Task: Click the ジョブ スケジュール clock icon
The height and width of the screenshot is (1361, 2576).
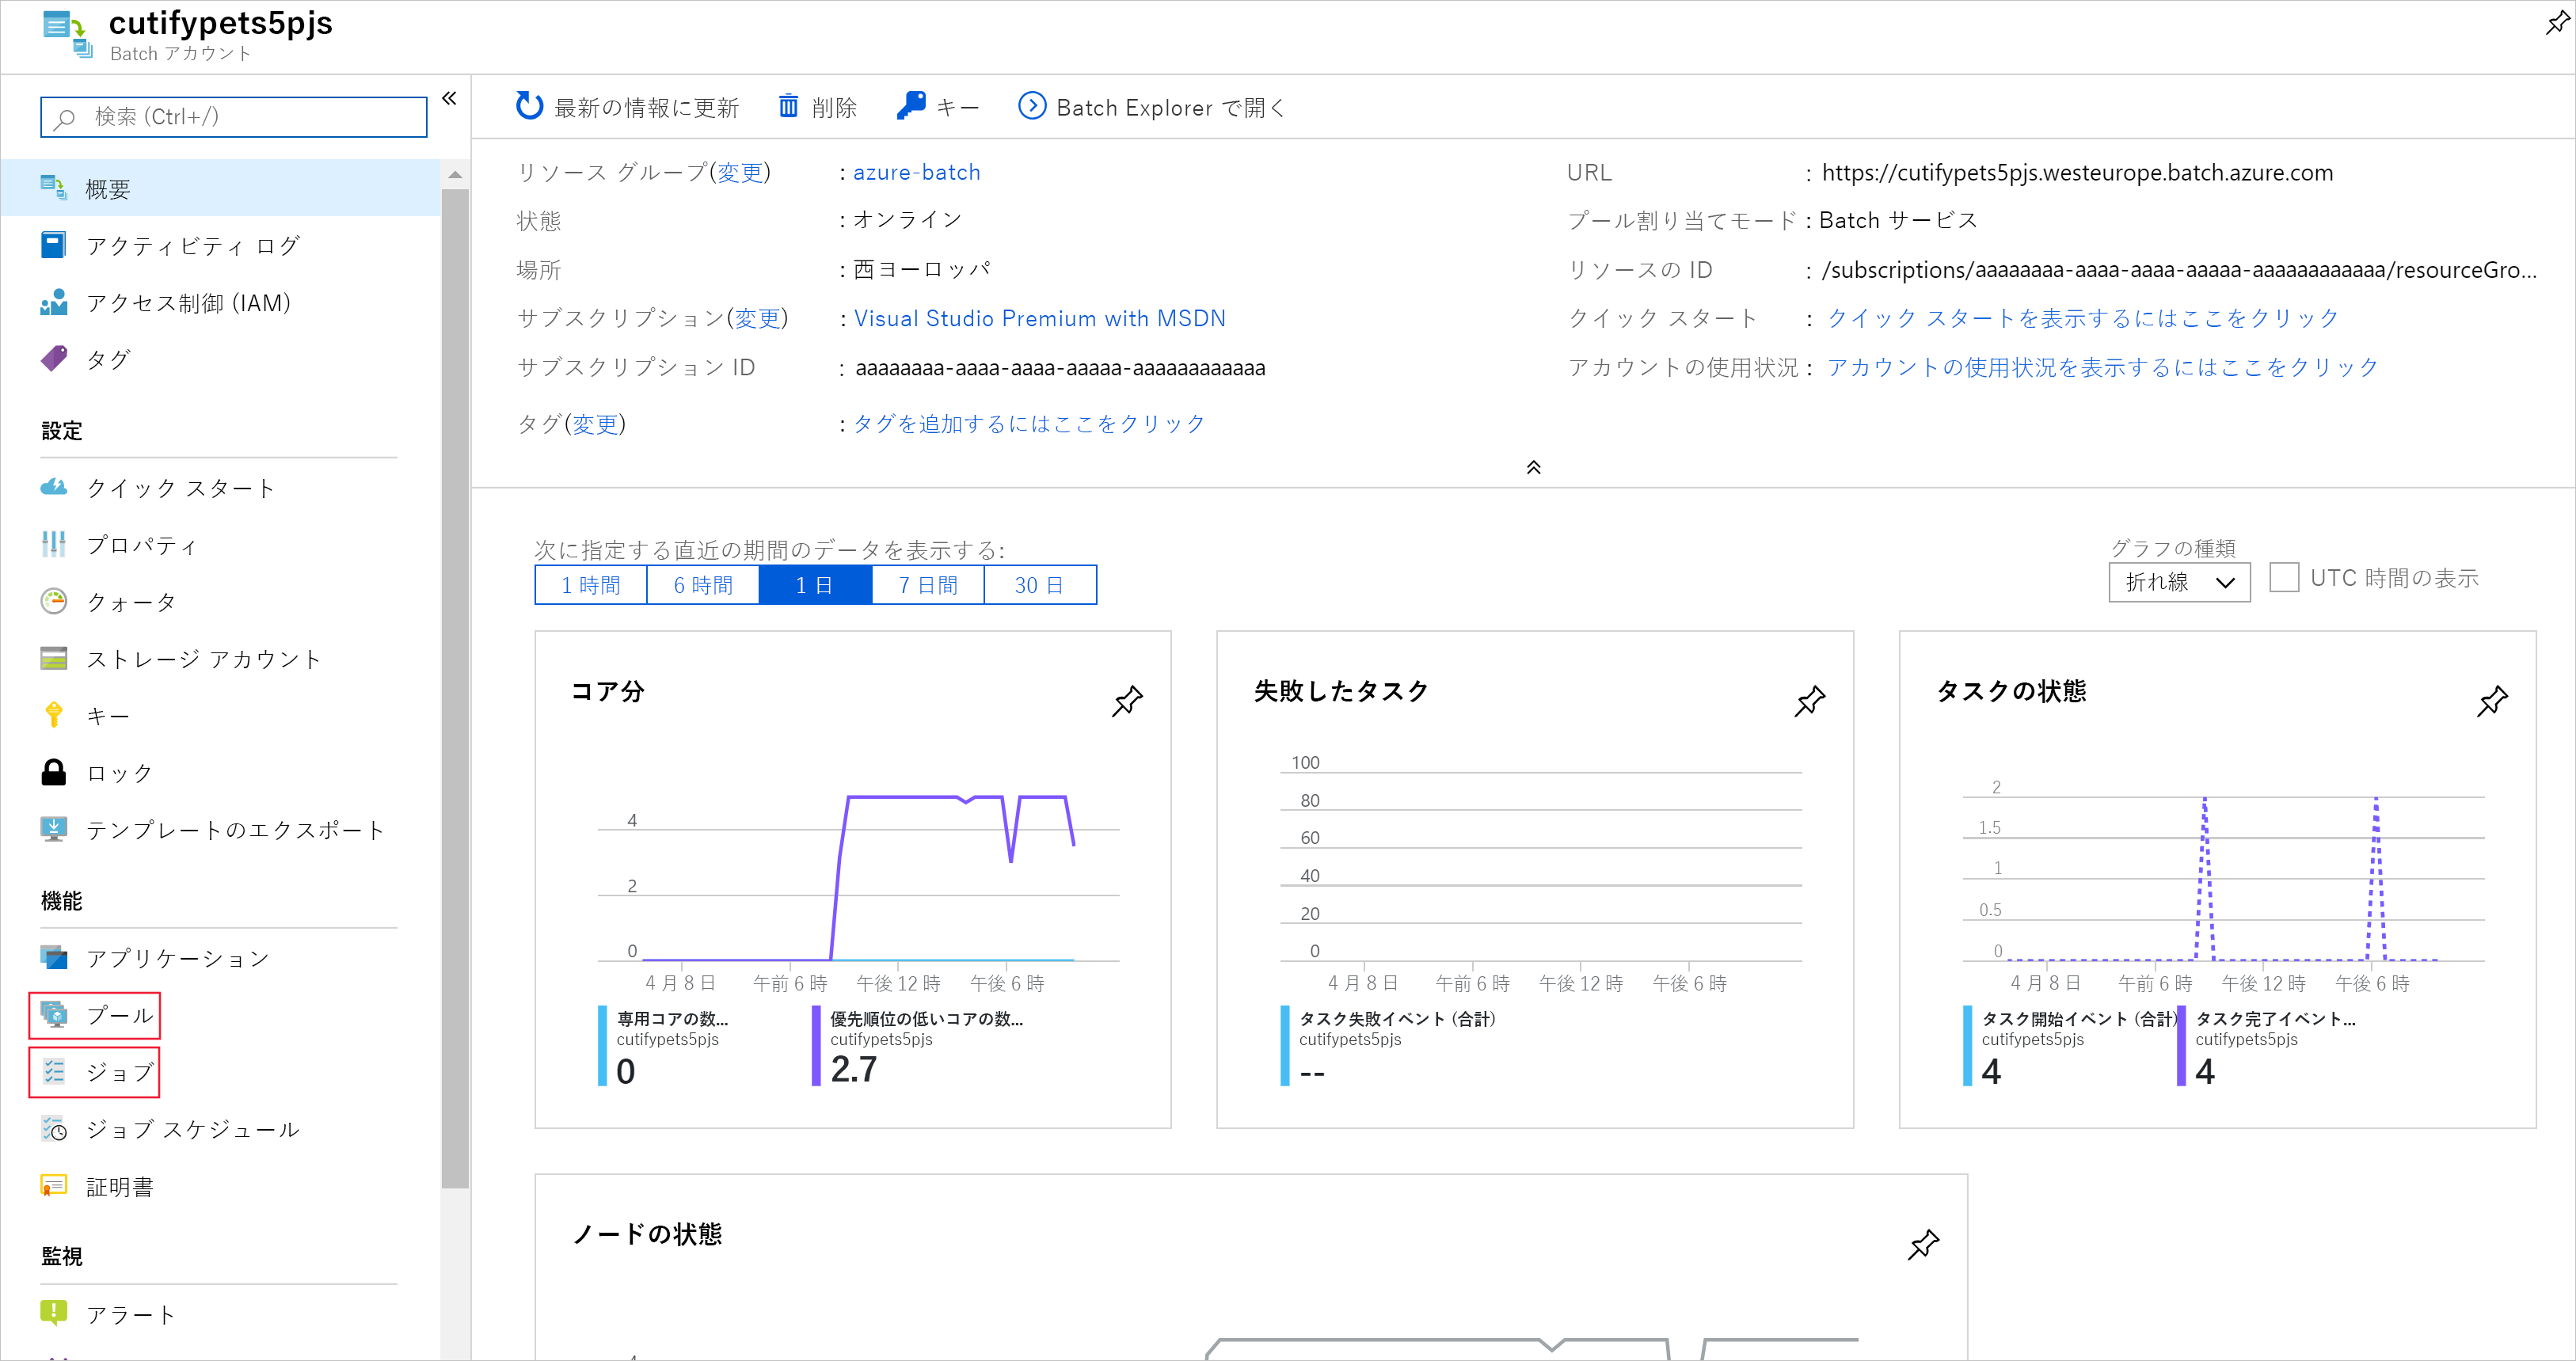Action: (54, 1129)
